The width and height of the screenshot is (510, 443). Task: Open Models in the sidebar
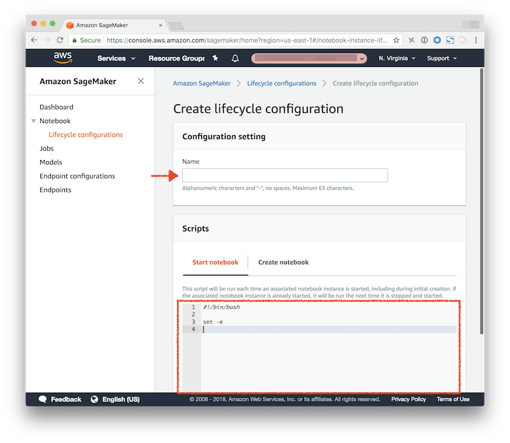click(x=51, y=162)
